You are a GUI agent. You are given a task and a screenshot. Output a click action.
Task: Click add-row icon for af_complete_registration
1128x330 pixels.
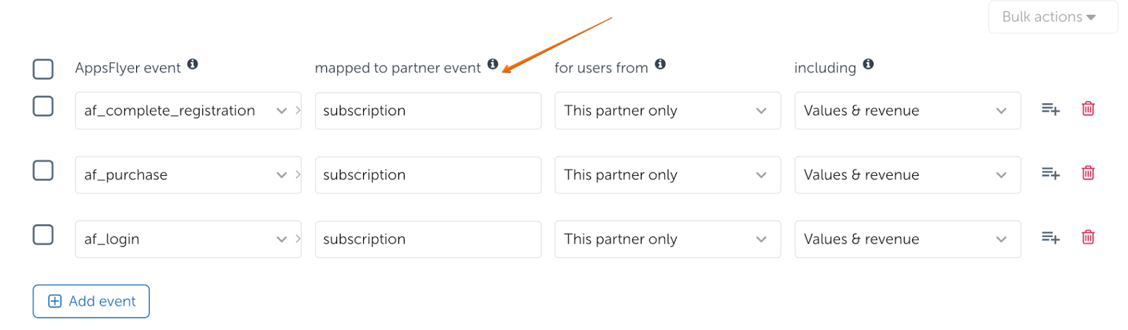click(1050, 109)
